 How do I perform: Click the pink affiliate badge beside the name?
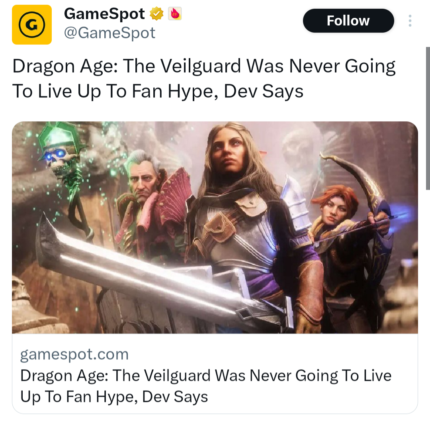175,14
